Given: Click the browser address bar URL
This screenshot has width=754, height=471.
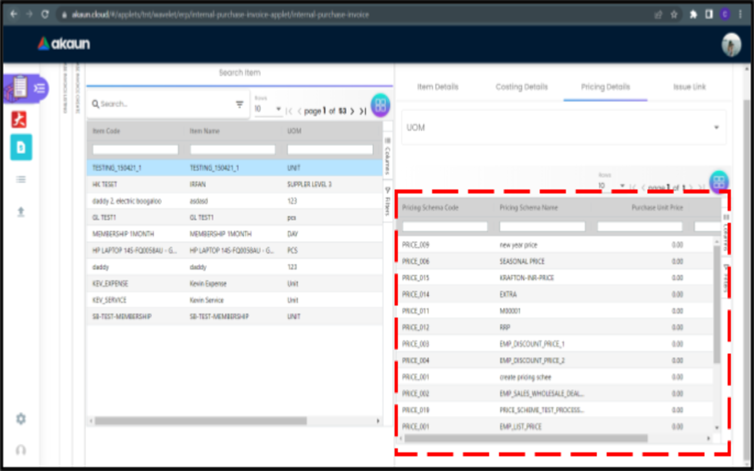Looking at the screenshot, I should click(220, 15).
